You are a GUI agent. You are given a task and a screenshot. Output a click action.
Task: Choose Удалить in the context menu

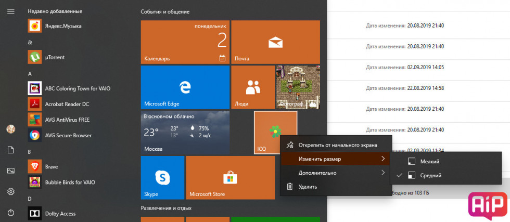(336, 187)
